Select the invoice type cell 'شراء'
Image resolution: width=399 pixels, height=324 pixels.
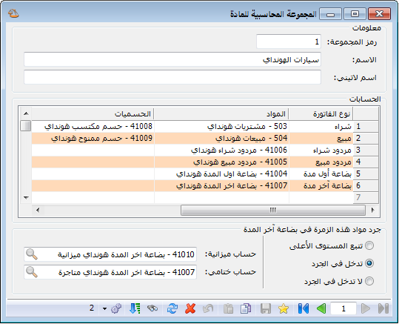coord(321,126)
